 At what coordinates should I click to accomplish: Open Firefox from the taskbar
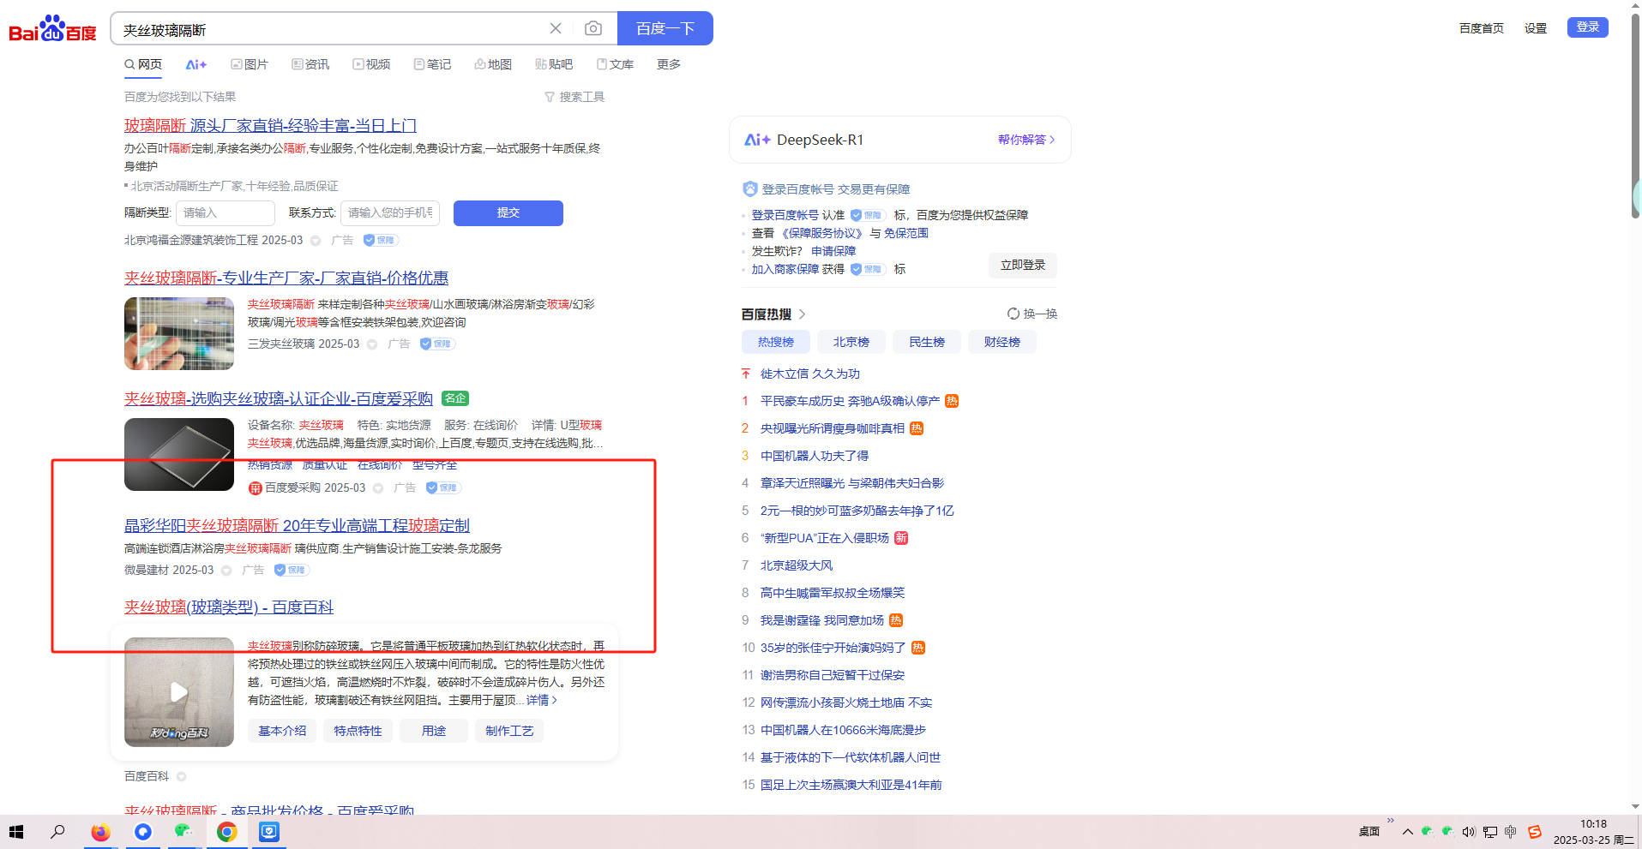[x=101, y=831]
